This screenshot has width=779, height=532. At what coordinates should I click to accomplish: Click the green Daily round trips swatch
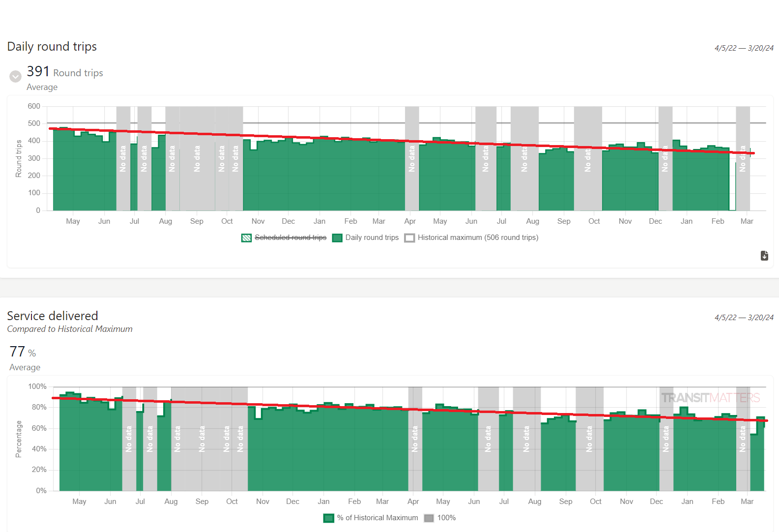click(x=337, y=238)
